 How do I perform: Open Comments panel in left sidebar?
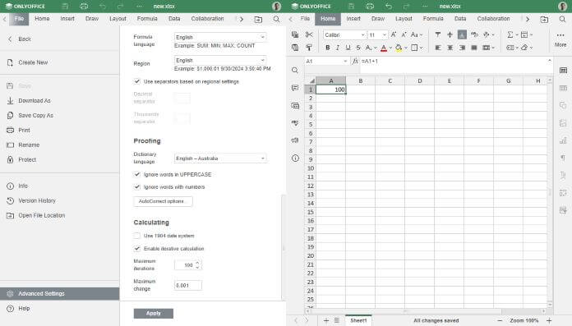point(295,88)
